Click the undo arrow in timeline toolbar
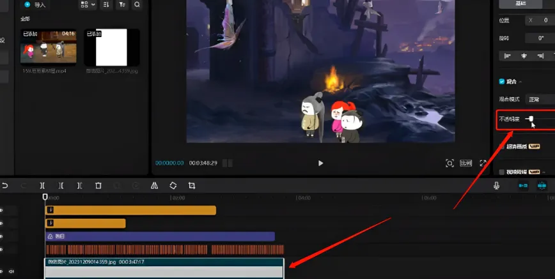 click(5, 186)
